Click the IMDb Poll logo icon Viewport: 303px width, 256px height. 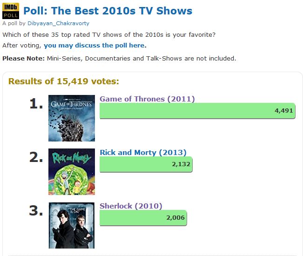pyautogui.click(x=10, y=11)
